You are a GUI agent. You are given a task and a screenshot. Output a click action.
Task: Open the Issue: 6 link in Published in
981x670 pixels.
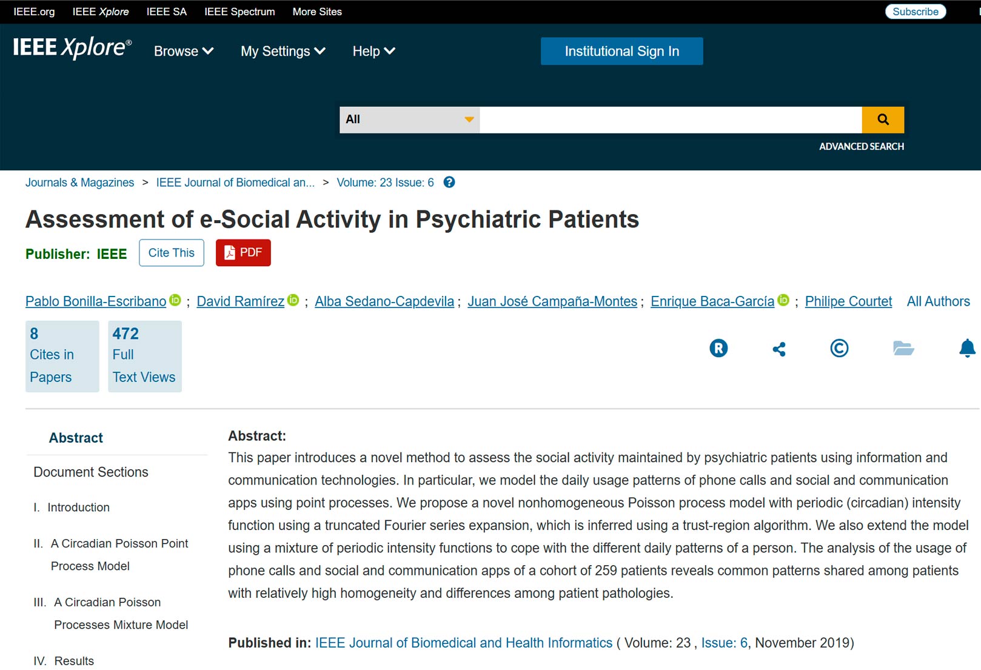pyautogui.click(x=724, y=643)
